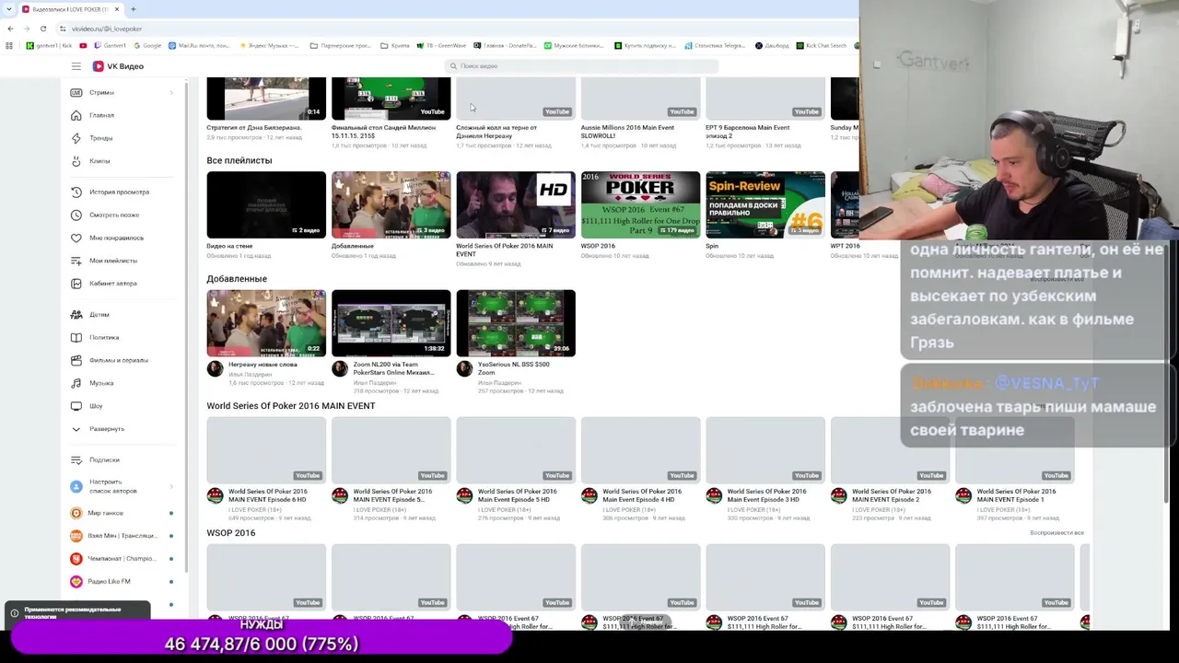Click the Тренды lightning icon

click(x=76, y=138)
